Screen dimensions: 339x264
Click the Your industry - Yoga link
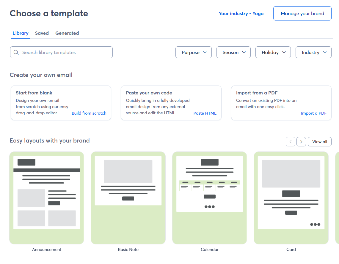point(241,13)
